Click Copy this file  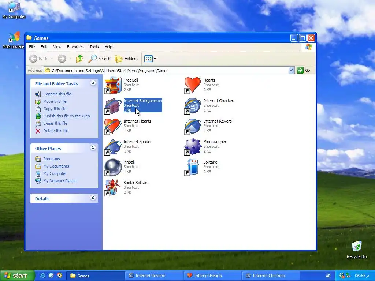point(55,109)
